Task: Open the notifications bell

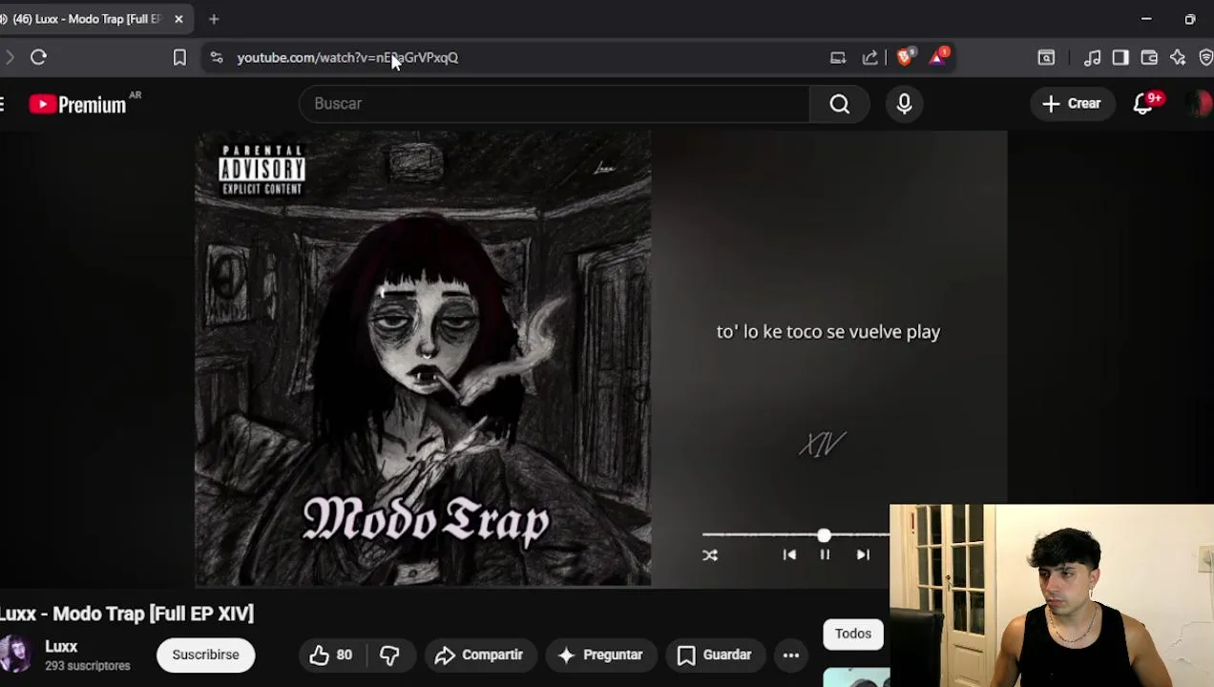Action: click(x=1143, y=104)
